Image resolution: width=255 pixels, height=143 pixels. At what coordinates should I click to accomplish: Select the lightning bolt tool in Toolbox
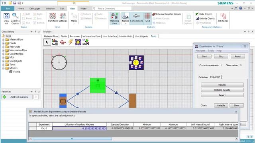pos(71,42)
